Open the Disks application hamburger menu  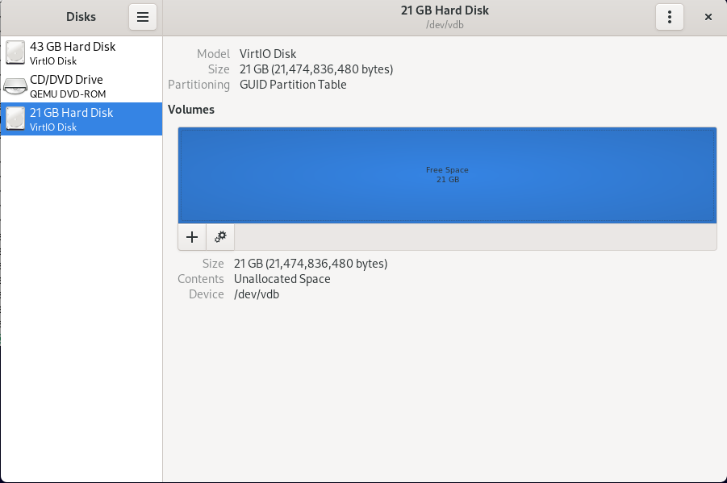pyautogui.click(x=142, y=17)
